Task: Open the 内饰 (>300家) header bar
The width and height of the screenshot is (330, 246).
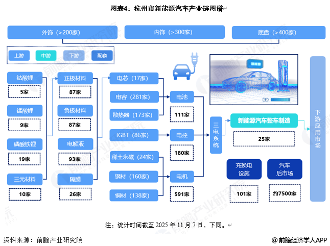Action: point(173,33)
